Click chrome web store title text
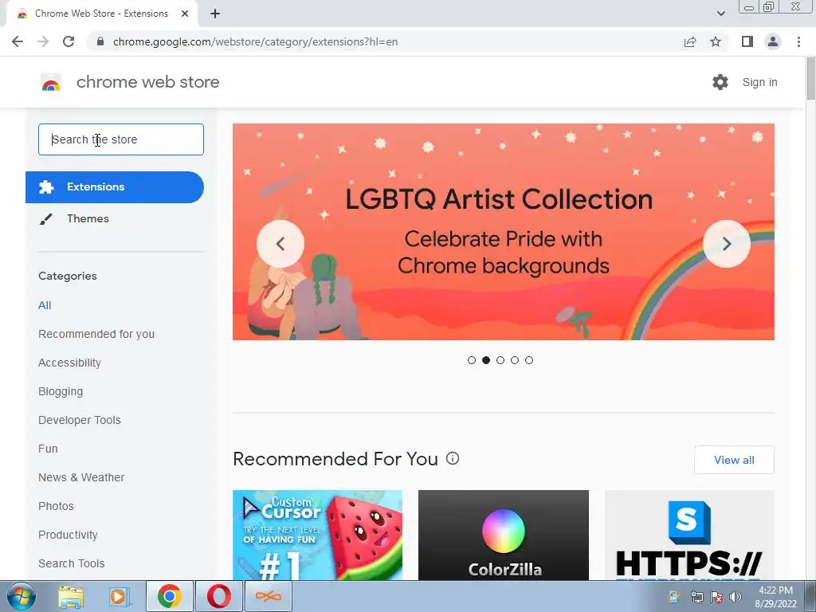The image size is (816, 612). click(147, 82)
